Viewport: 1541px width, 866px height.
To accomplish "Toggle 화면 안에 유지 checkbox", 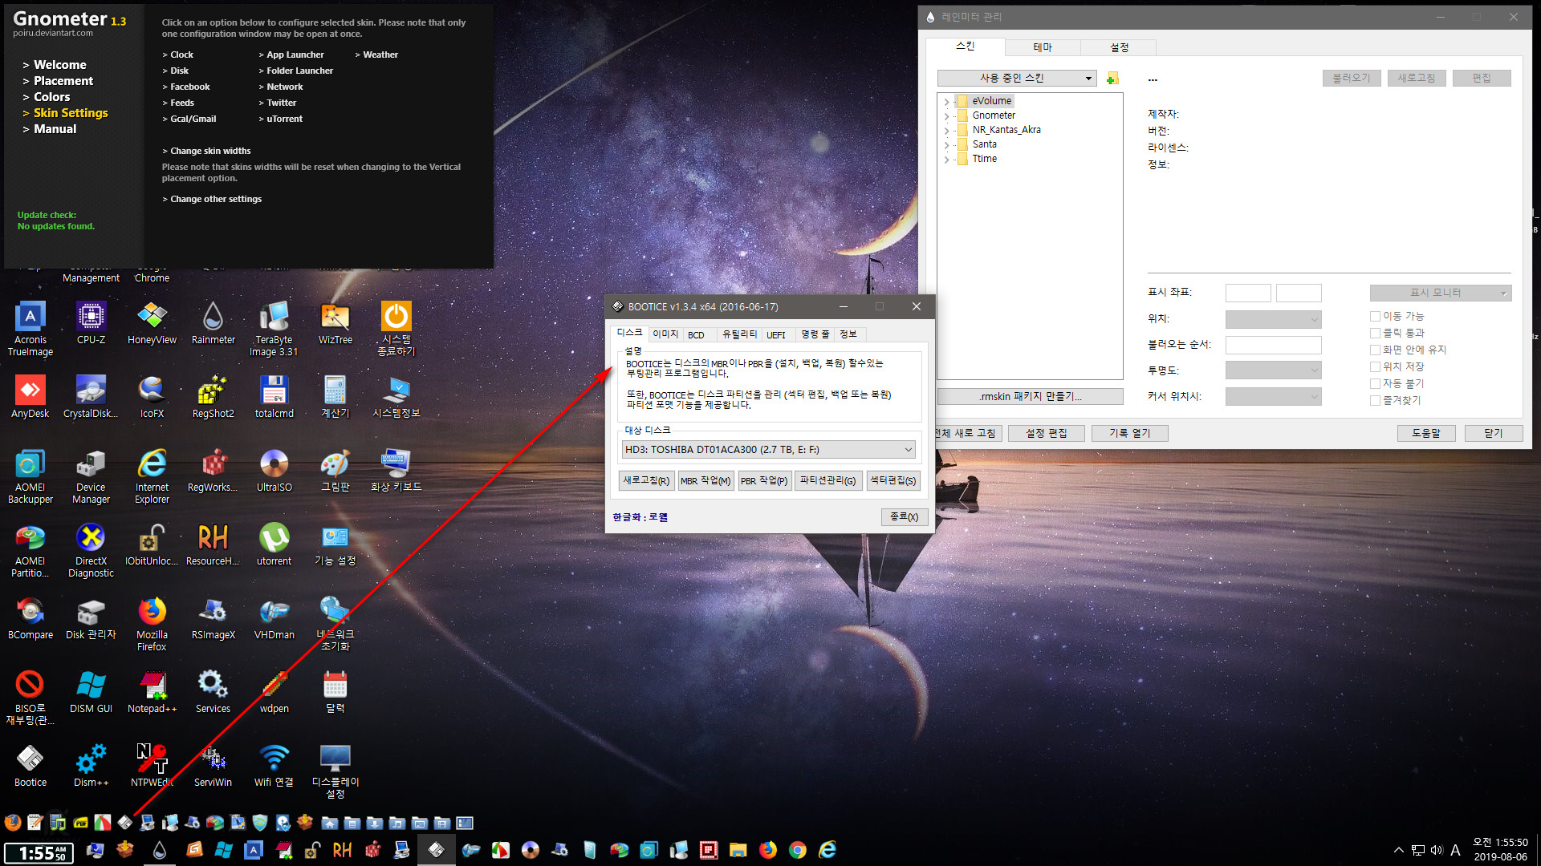I will point(1375,350).
